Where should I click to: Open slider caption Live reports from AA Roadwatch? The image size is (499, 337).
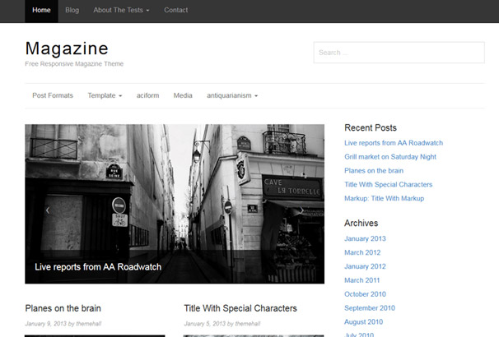[98, 267]
